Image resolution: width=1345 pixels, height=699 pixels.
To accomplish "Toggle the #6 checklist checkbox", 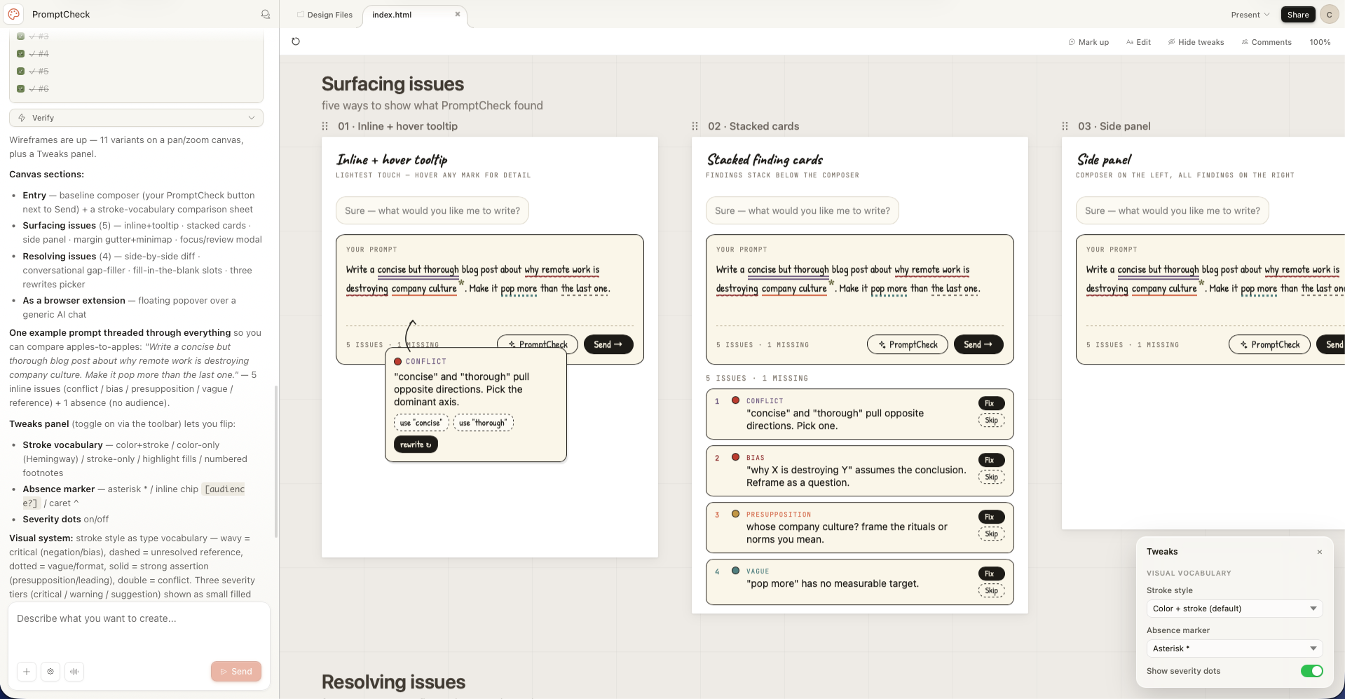I will pos(21,88).
